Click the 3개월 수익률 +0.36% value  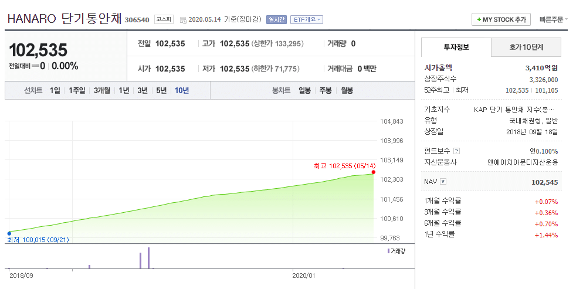(x=546, y=213)
